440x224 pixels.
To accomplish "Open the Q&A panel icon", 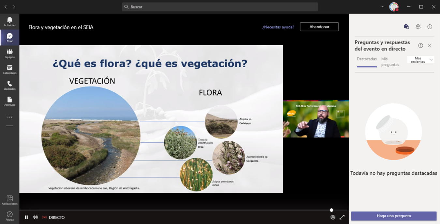I will tap(406, 27).
